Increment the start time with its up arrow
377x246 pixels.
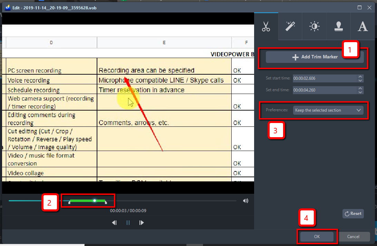point(360,76)
